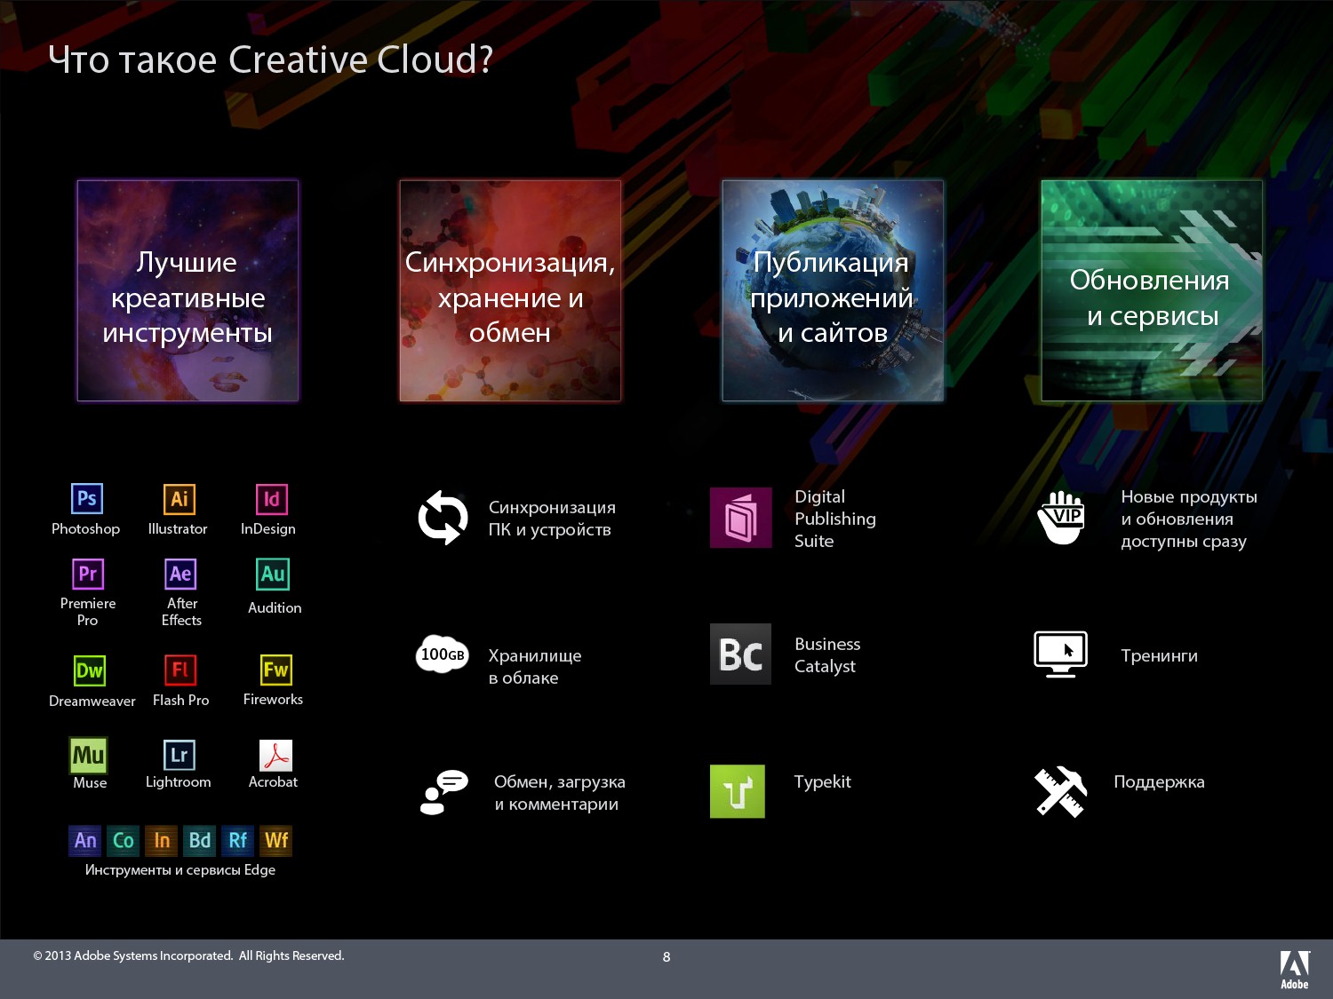Select the Fireworks Fw icon
The width and height of the screenshot is (1333, 999).
[x=275, y=670]
